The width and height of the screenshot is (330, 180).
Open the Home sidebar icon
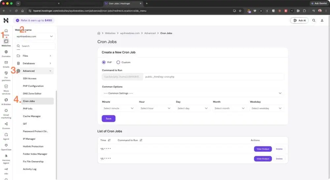[6, 31]
